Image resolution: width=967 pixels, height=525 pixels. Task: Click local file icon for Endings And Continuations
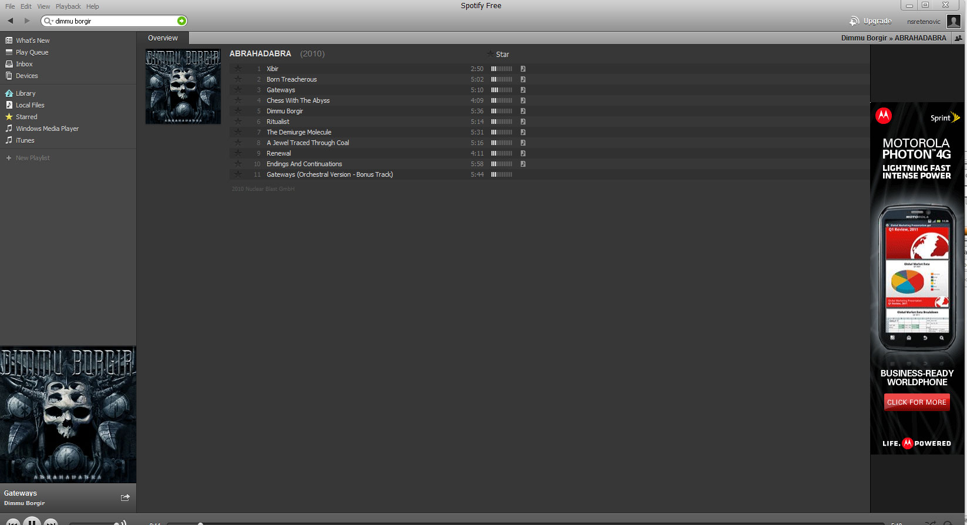coord(523,164)
